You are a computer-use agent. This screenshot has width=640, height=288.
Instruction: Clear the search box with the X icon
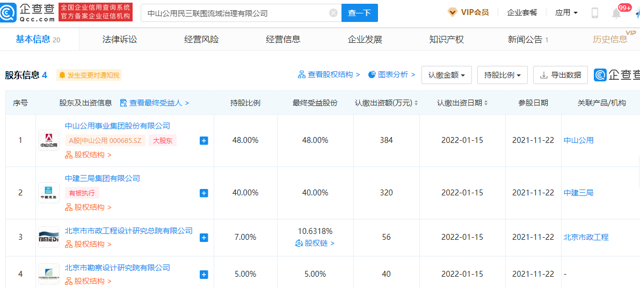tap(333, 13)
